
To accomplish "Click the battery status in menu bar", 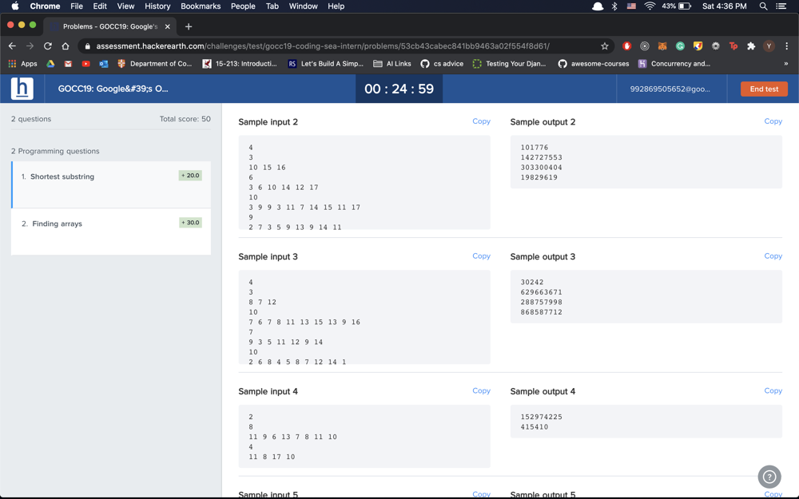I will coord(676,6).
